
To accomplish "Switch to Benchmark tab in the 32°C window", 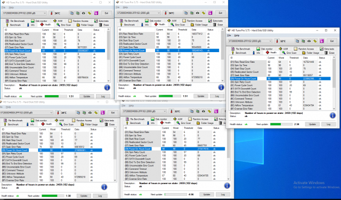I will click(239, 53).
